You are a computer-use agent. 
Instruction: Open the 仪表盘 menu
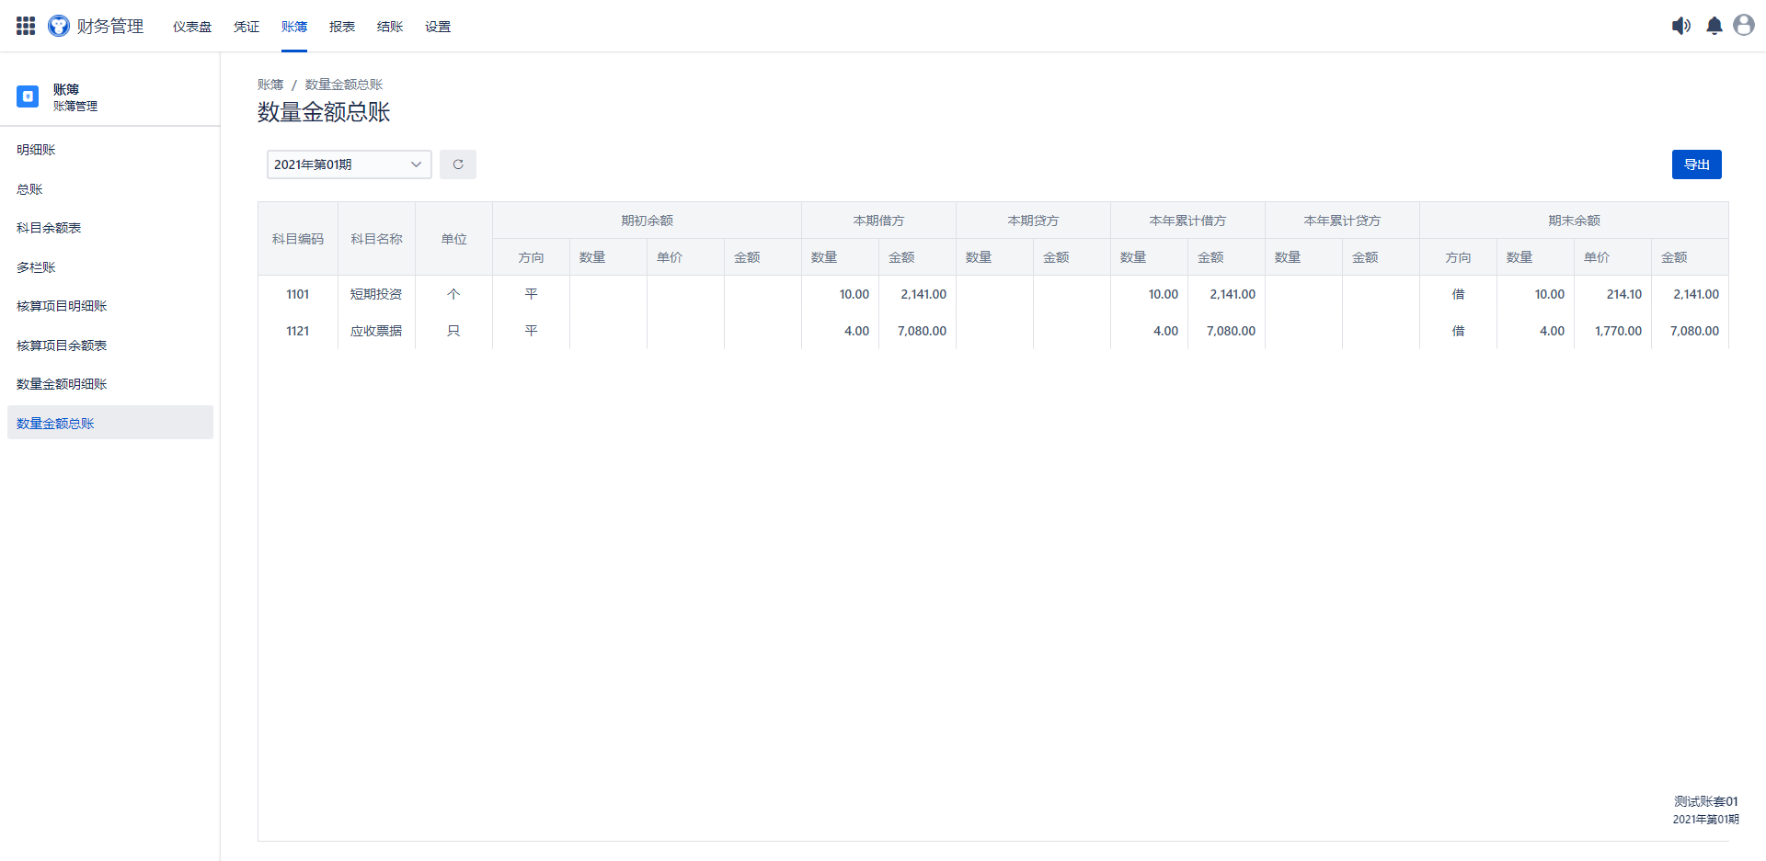point(192,27)
